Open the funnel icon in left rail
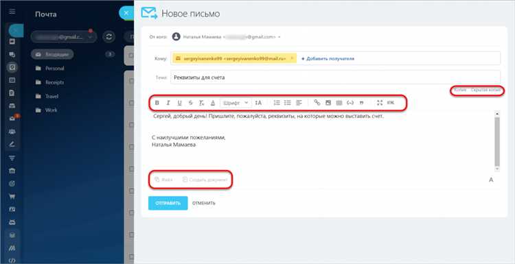The width and height of the screenshot is (515, 264). (x=12, y=158)
